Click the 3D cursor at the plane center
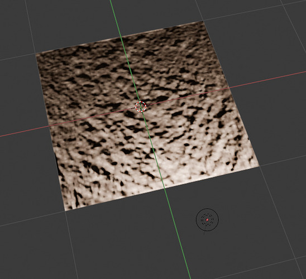This screenshot has width=306, height=279. coord(141,107)
